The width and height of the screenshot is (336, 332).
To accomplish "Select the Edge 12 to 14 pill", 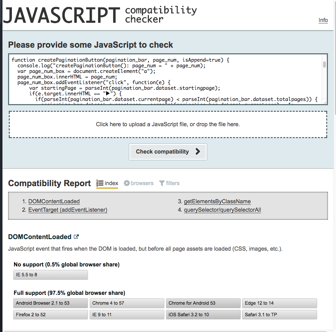I will tap(280, 303).
